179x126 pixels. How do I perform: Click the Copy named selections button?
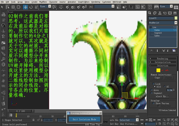pyautogui.click(x=157, y=78)
